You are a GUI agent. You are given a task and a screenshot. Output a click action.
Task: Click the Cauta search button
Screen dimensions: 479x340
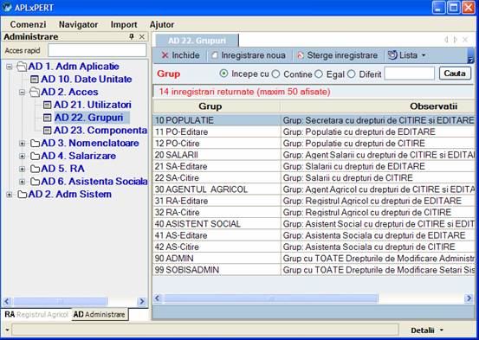pos(455,74)
